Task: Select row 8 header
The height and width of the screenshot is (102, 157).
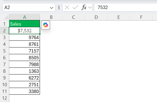Action: [x=5, y=71]
